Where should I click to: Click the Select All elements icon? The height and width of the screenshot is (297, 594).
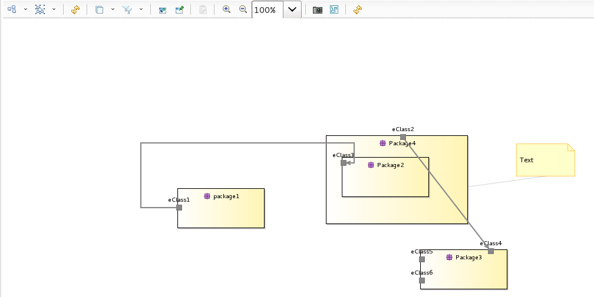pos(40,9)
